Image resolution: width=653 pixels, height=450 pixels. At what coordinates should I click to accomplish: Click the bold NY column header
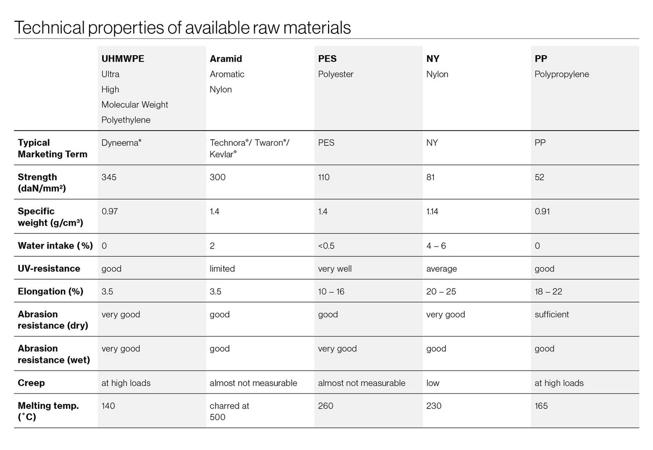(433, 59)
